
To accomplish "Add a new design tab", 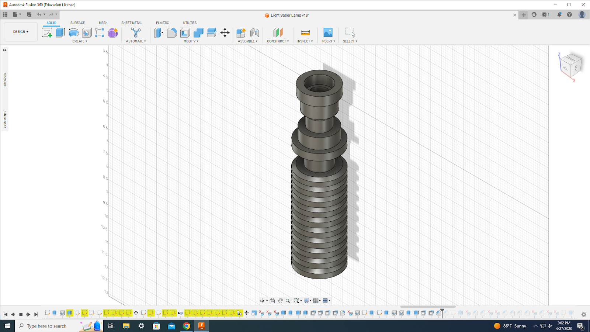I will point(524,15).
